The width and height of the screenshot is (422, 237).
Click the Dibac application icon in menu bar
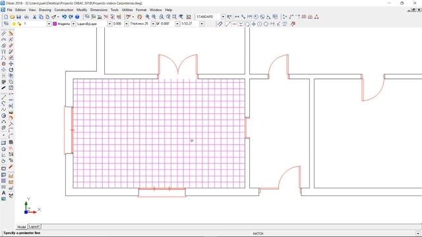click(3, 10)
